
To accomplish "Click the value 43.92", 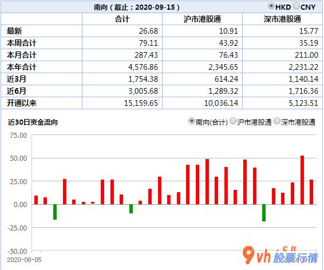I will 228,43.
